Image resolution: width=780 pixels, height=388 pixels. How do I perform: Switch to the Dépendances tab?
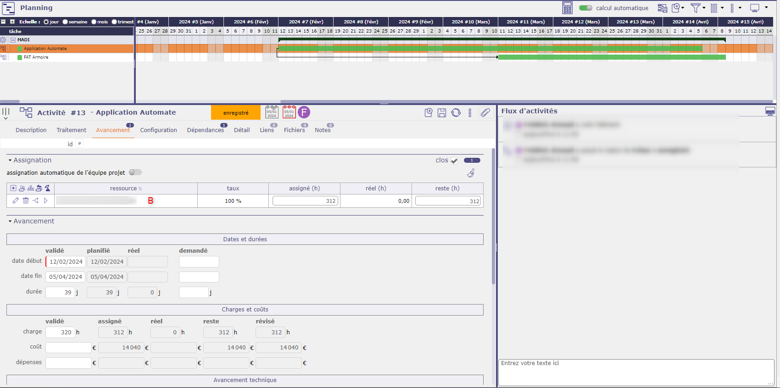pos(205,130)
